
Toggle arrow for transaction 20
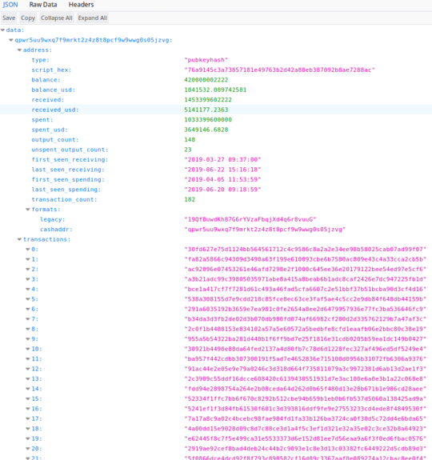click(x=28, y=449)
